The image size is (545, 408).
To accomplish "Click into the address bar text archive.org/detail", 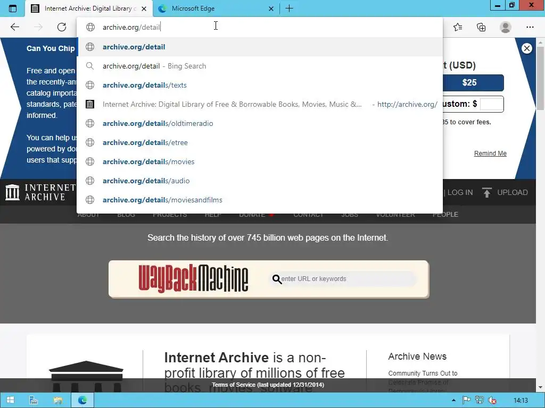I will click(131, 27).
